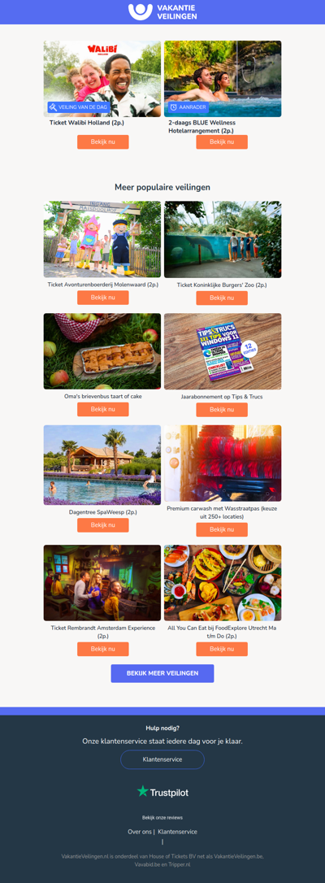Screen dimensions: 325x883
Task: Click the outlined Klantenservice button
Action: [x=162, y=759]
